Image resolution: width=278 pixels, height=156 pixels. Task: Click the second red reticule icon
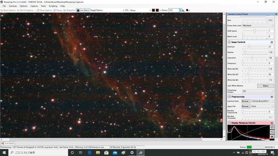tap(157, 10)
